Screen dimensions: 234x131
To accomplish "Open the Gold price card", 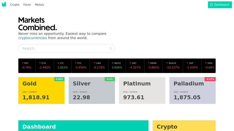I will [x=42, y=90].
